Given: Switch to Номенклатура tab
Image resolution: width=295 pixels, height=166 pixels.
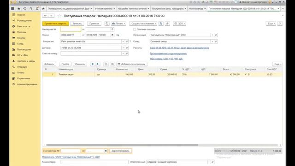Looking at the screenshot, I should [x=196, y=9].
